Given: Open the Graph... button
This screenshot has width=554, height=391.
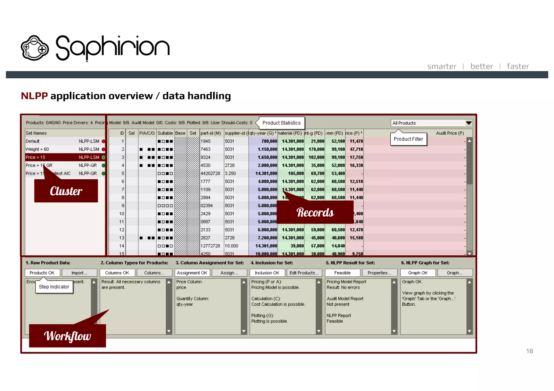Looking at the screenshot, I should coord(455,273).
